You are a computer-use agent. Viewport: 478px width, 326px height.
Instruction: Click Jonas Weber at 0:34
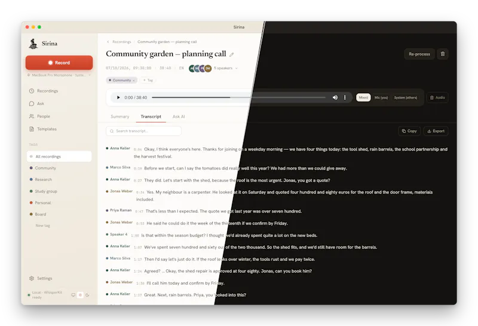point(121,191)
